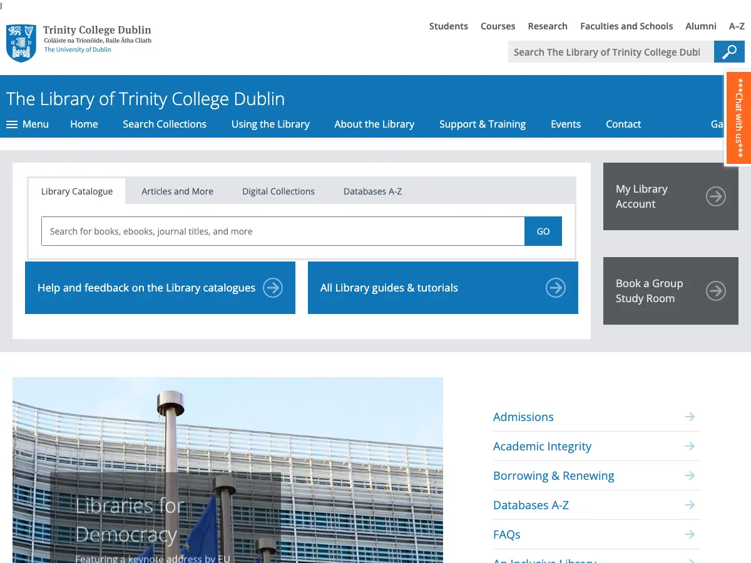
Task: Click the Trinity College Dublin crest logo
Action: pos(21,43)
